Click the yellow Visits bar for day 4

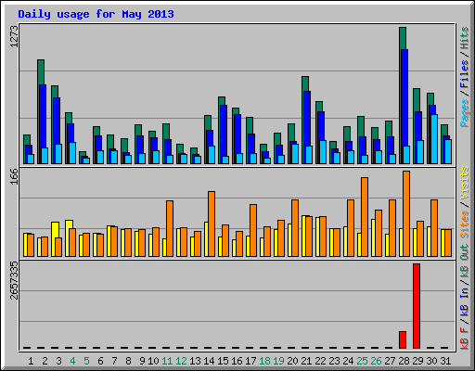[x=69, y=224]
